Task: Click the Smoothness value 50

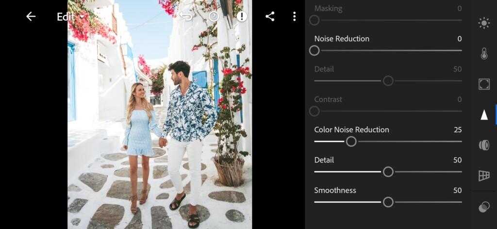Action: pyautogui.click(x=457, y=190)
